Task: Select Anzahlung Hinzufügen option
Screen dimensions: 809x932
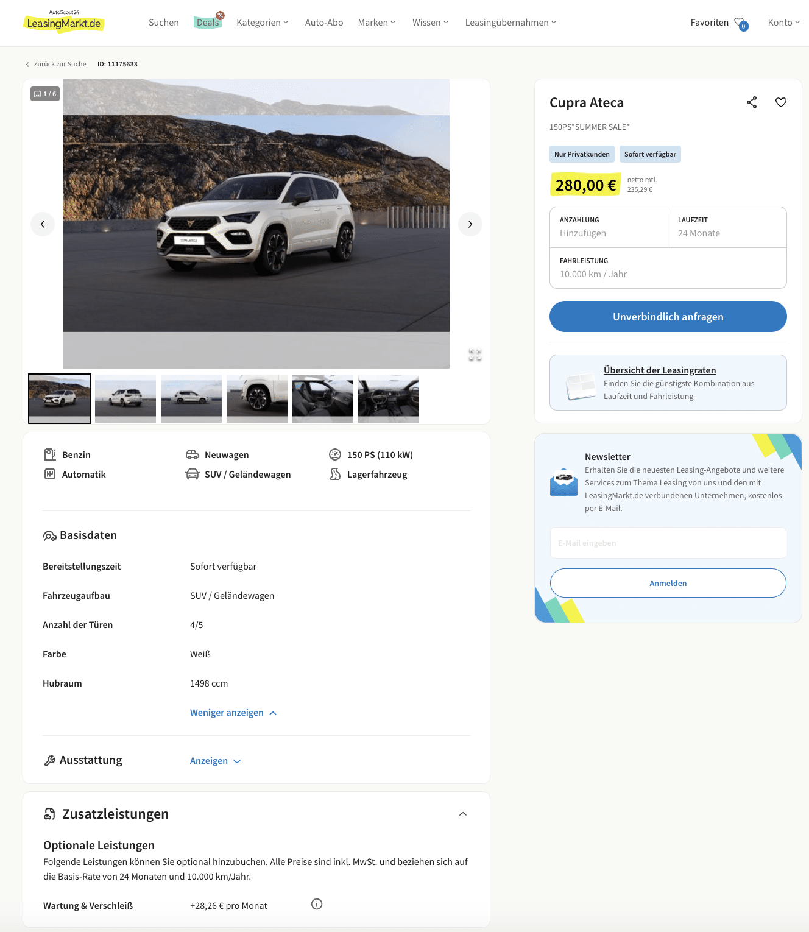Action: [609, 227]
